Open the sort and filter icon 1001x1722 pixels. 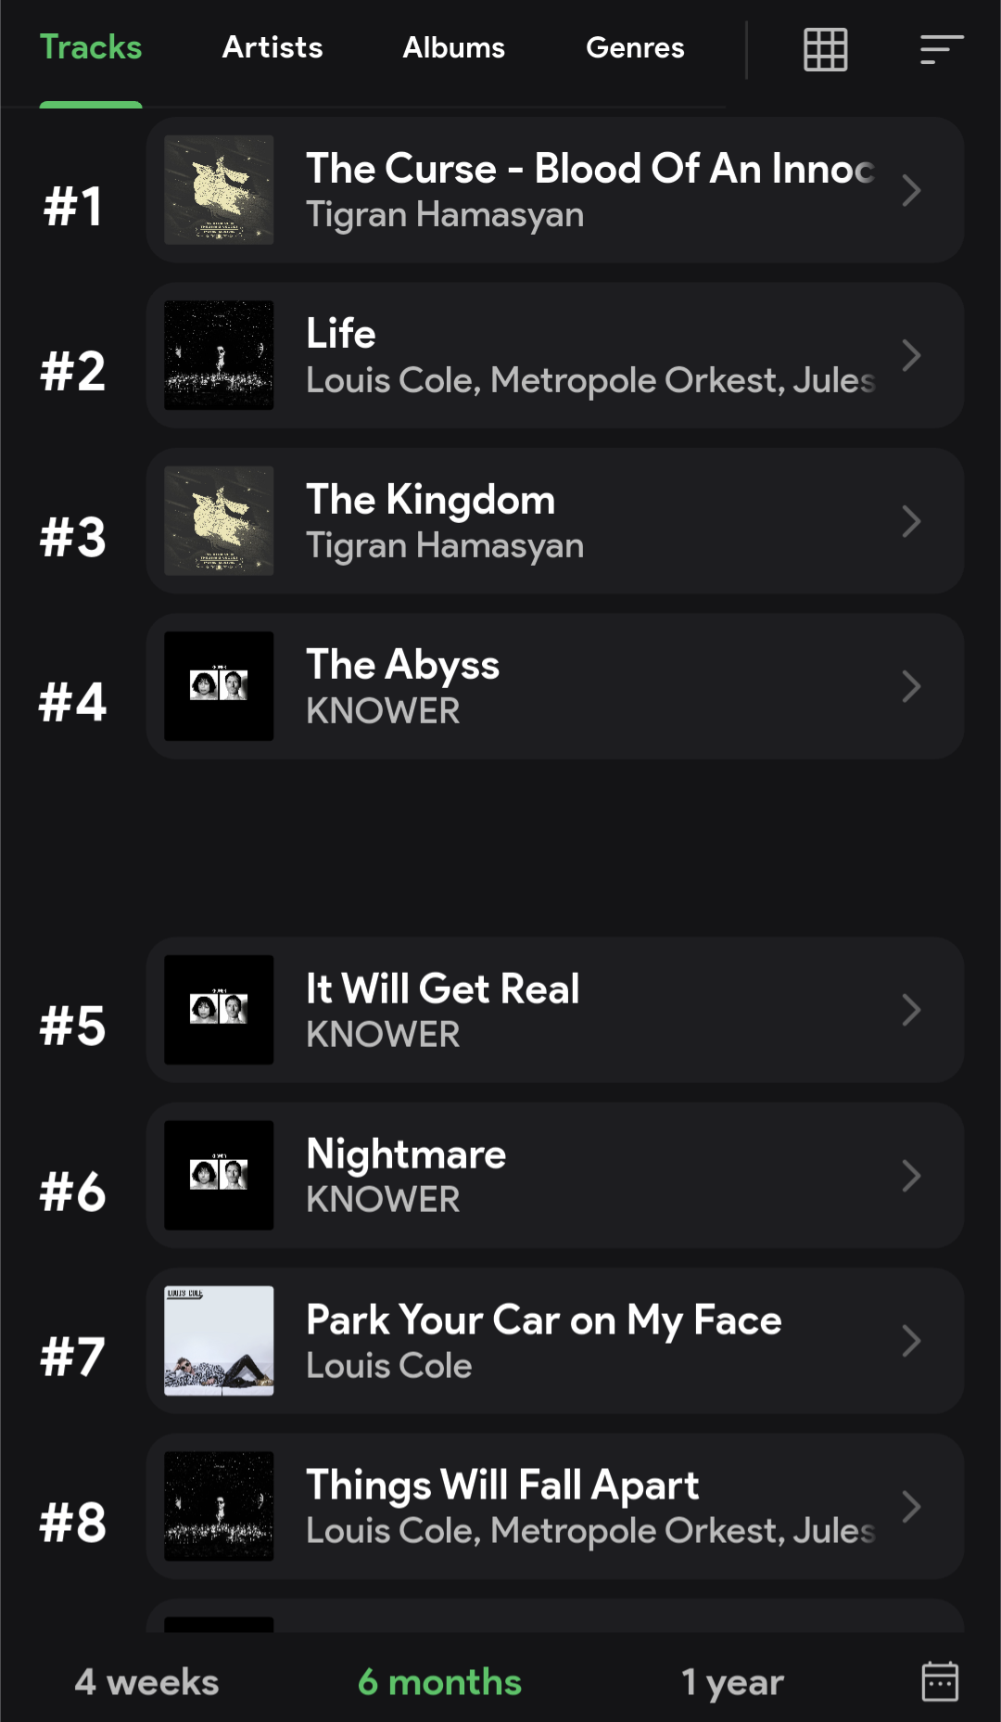[x=941, y=49]
